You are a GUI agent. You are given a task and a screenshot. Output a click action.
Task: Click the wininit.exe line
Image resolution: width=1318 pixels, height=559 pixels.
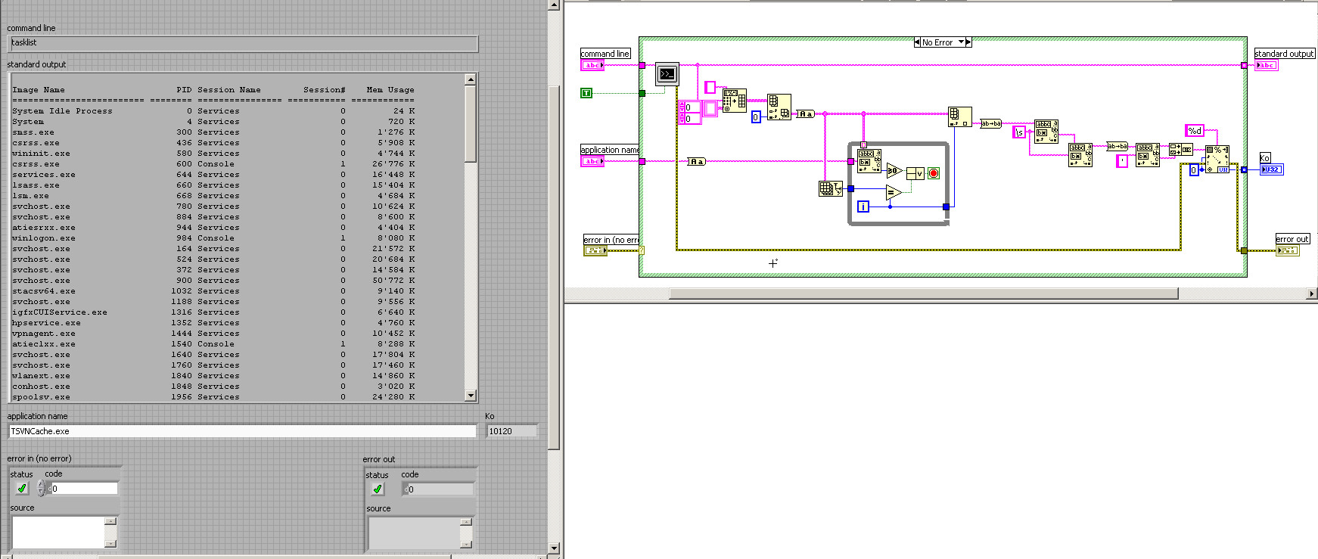(x=213, y=154)
